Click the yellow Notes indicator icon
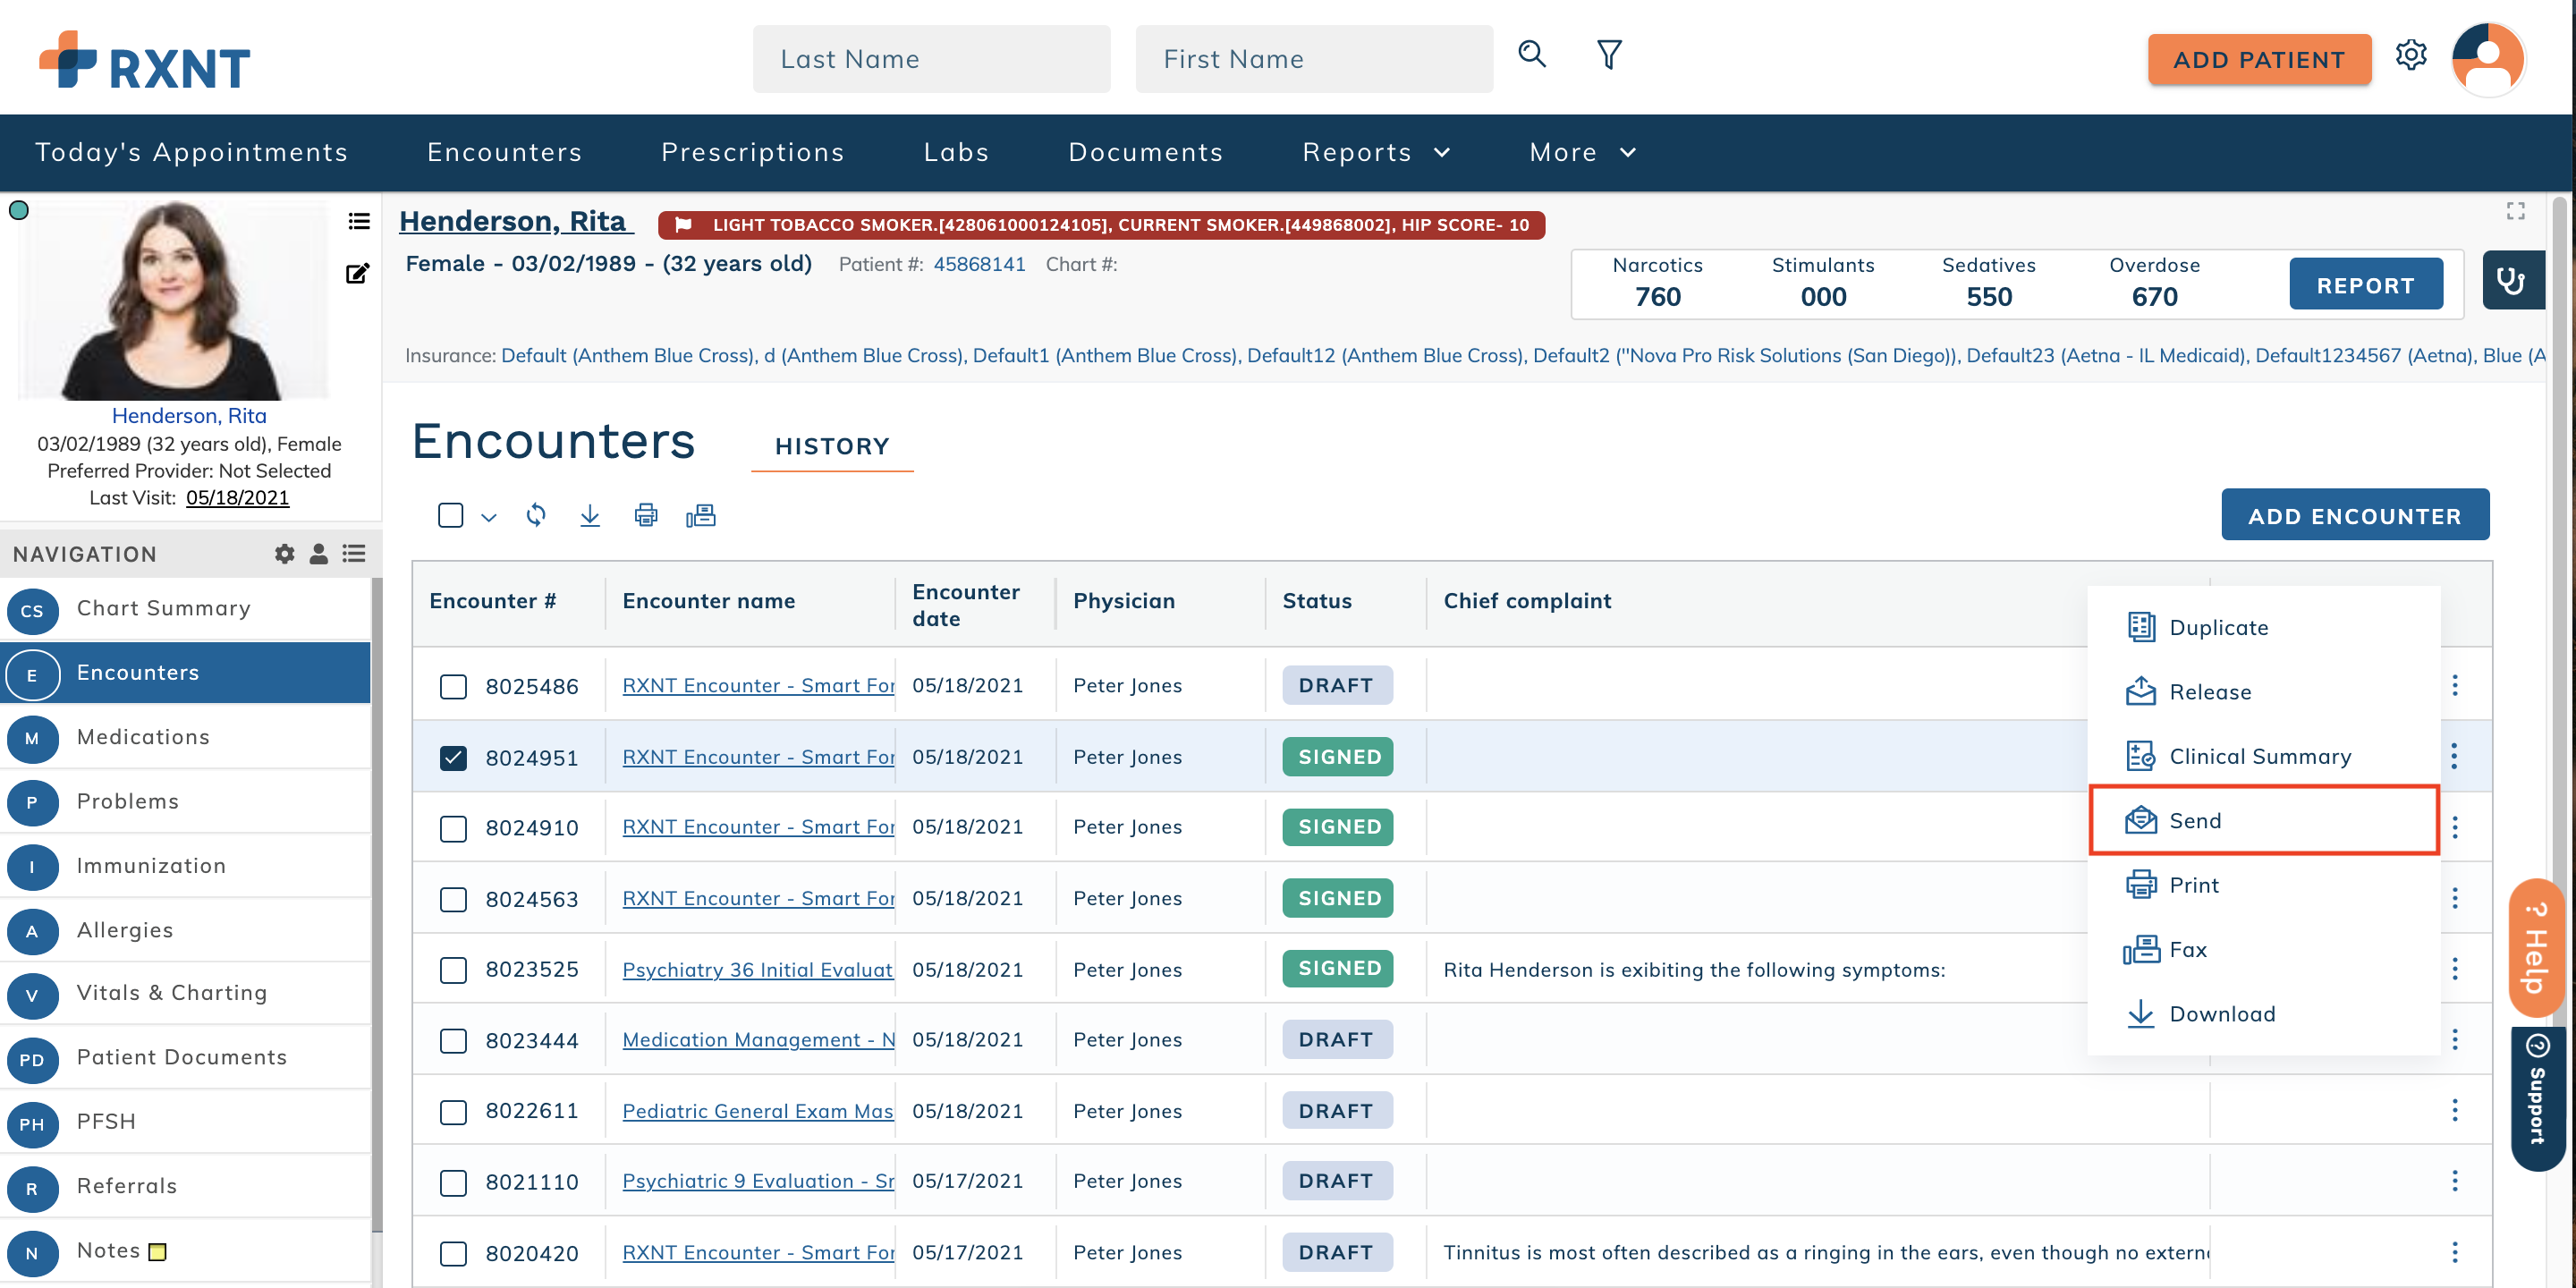The image size is (2576, 1288). [157, 1251]
